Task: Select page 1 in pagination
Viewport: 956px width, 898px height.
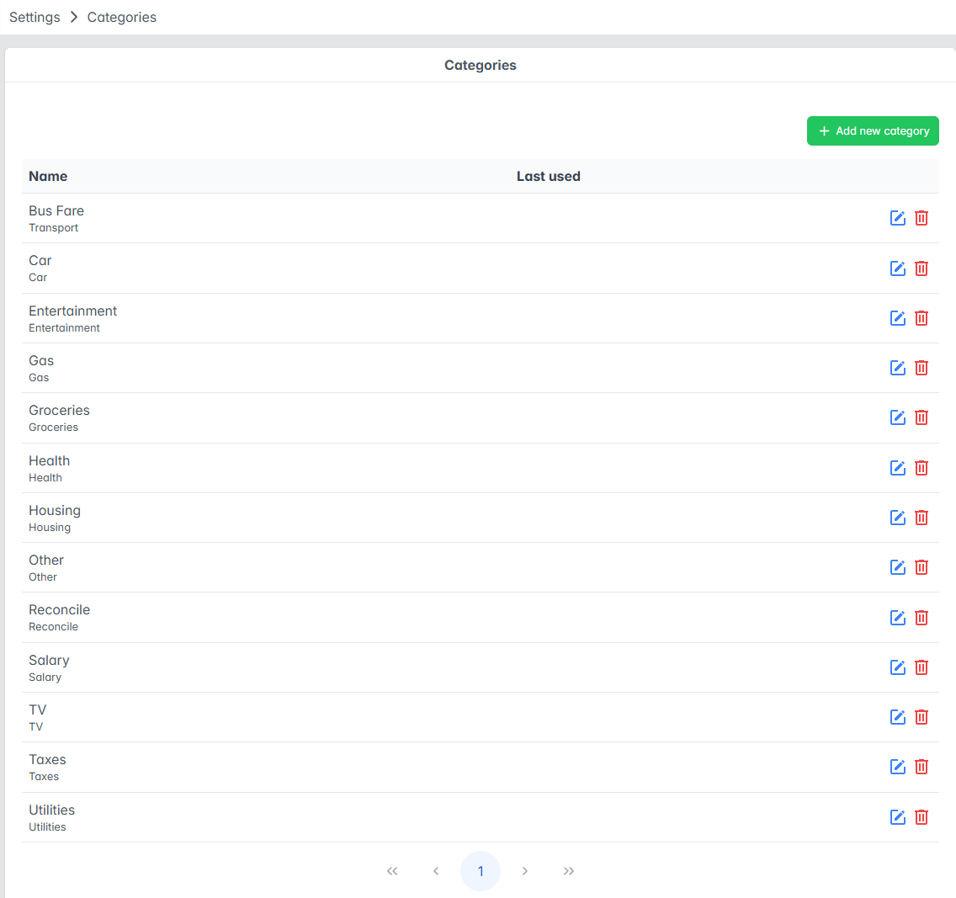Action: [x=481, y=870]
